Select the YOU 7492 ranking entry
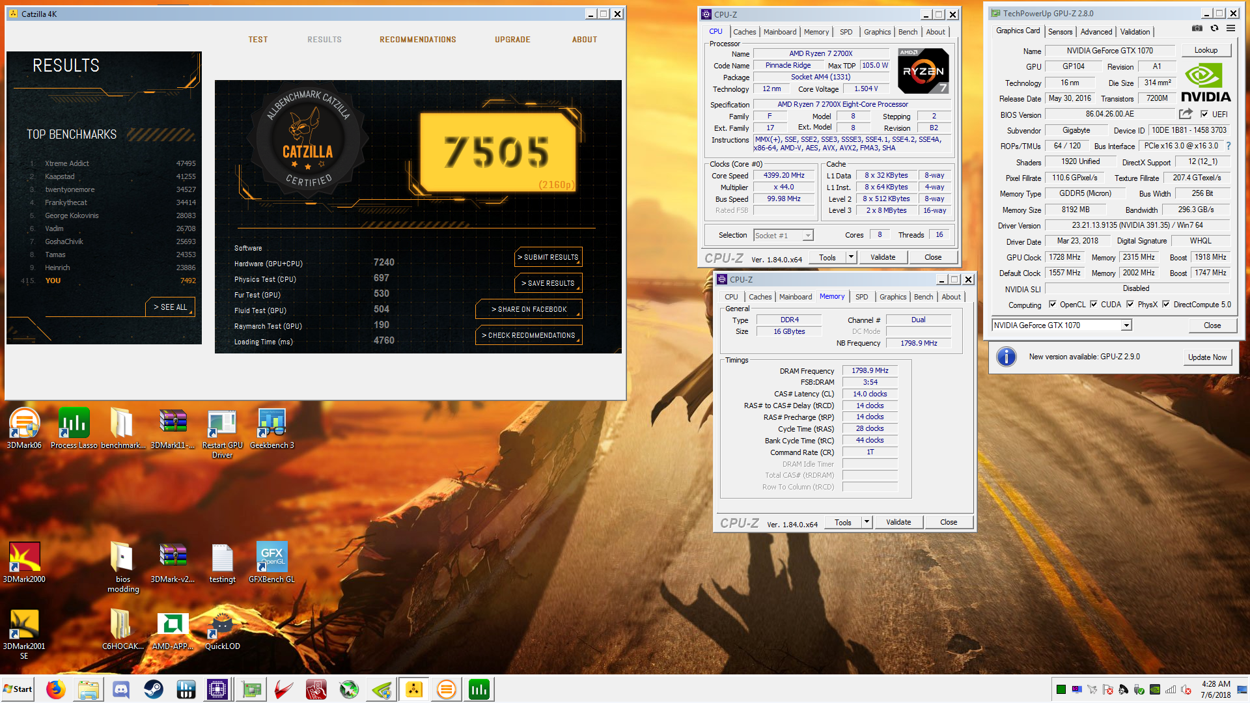Image resolution: width=1250 pixels, height=703 pixels. [x=109, y=281]
